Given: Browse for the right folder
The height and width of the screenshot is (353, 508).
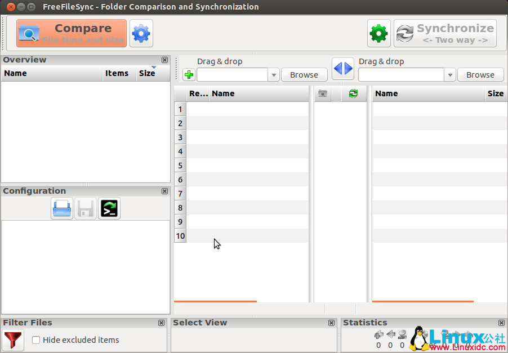Looking at the screenshot, I should [480, 75].
